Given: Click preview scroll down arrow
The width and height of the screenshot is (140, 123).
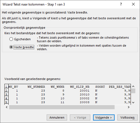Looking at the screenshot, I should pos(133,102).
